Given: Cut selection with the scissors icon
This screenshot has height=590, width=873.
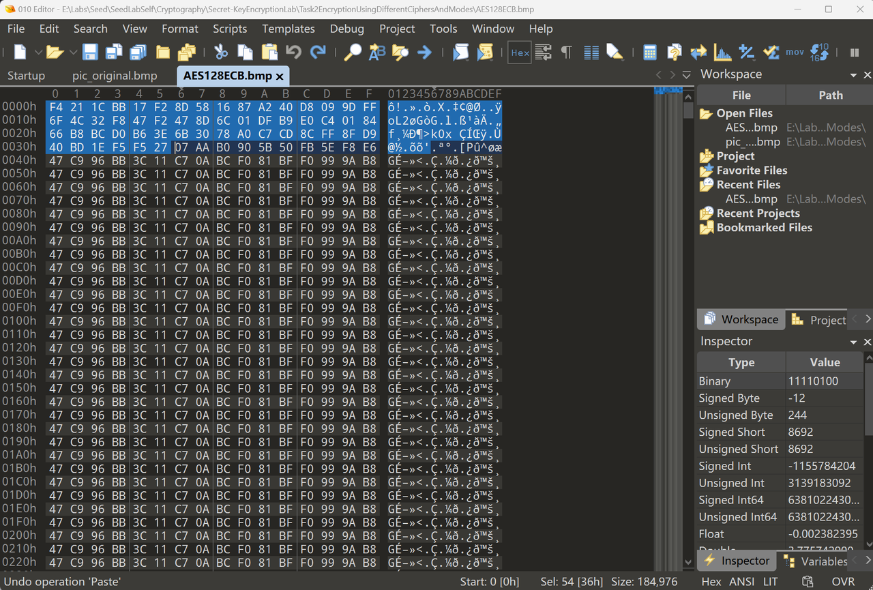Looking at the screenshot, I should tap(221, 53).
